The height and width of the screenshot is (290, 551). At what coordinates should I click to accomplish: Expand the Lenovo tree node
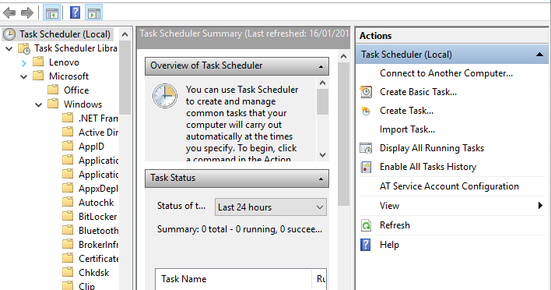(23, 63)
